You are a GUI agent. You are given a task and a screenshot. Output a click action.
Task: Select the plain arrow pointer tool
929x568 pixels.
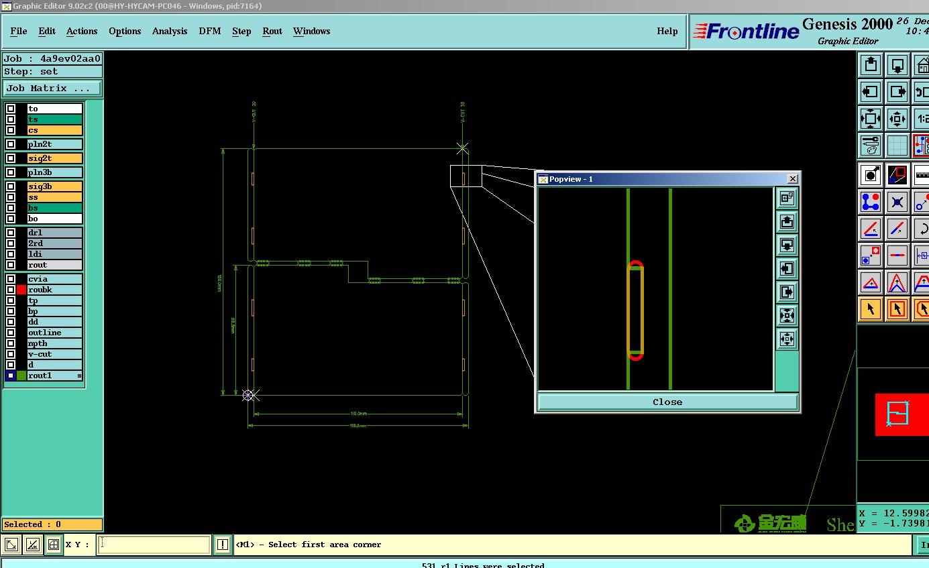pyautogui.click(x=871, y=309)
